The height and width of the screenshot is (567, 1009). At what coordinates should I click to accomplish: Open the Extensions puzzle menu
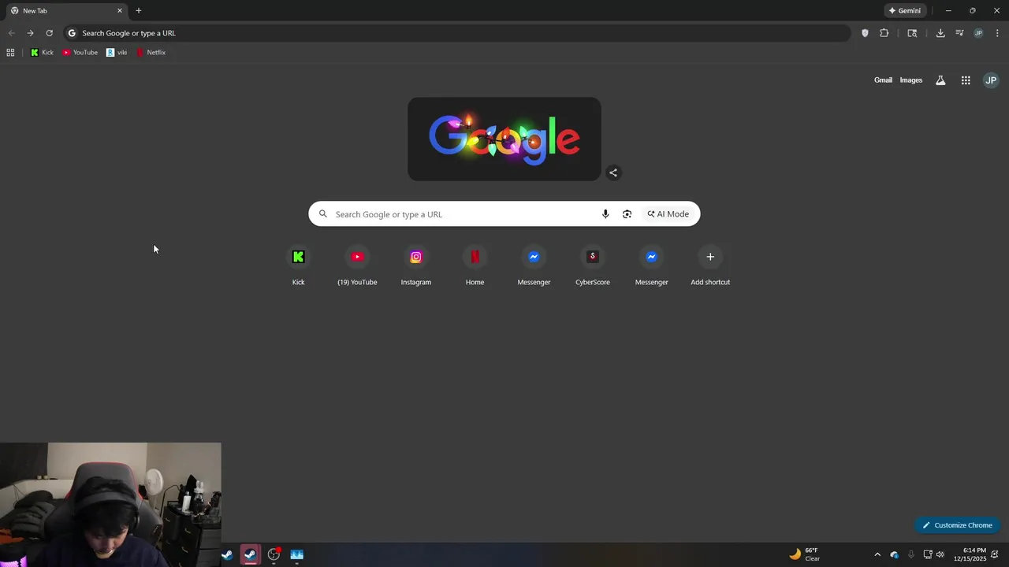pos(884,33)
